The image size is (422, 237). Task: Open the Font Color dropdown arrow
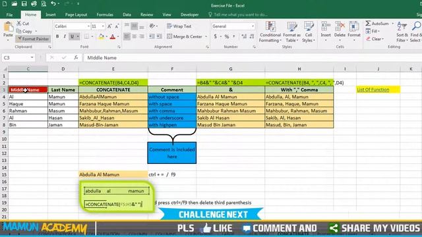pos(118,37)
